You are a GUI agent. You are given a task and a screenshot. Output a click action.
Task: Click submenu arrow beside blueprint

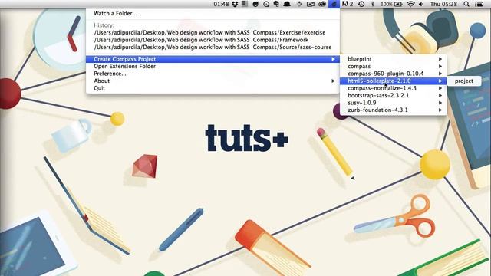(440, 59)
